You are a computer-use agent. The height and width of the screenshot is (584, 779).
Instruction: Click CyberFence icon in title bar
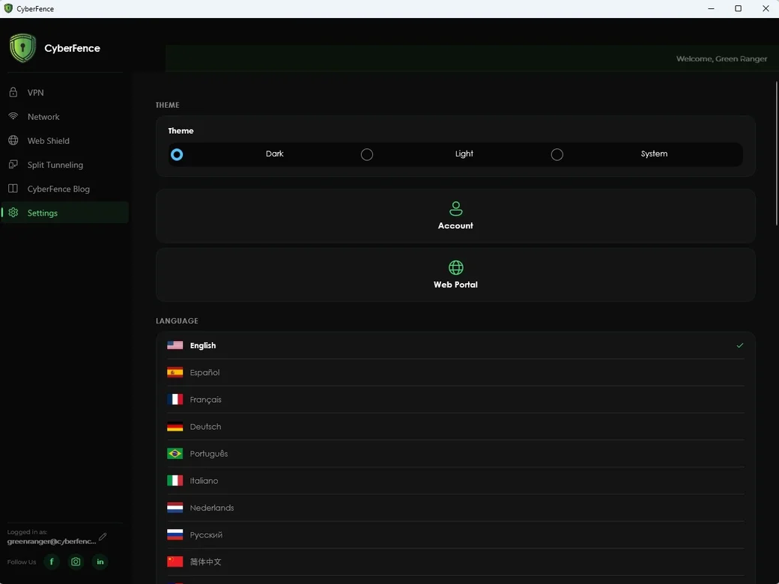click(x=8, y=8)
